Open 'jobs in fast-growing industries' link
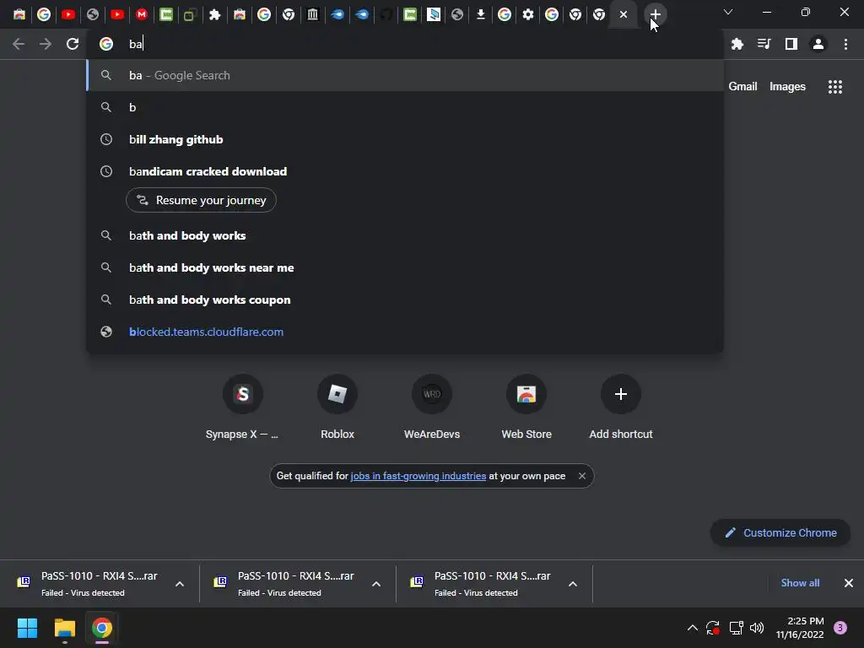 pyautogui.click(x=418, y=476)
